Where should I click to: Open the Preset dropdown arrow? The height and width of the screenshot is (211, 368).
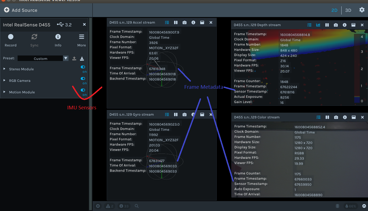[x=65, y=58]
